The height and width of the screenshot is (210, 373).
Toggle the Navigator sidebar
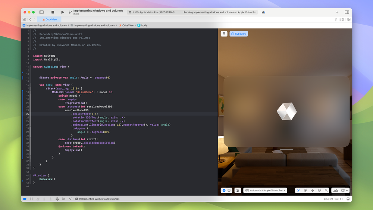[x=41, y=12]
